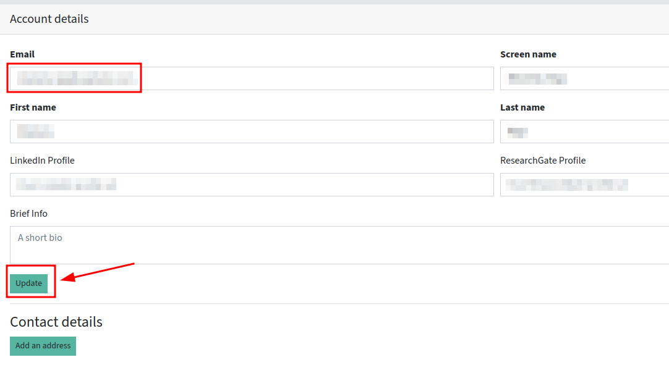
Task: Select the Last name input field
Action: pyautogui.click(x=584, y=132)
